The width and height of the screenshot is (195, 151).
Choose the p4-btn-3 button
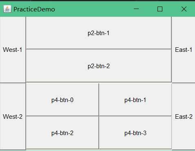(135, 133)
